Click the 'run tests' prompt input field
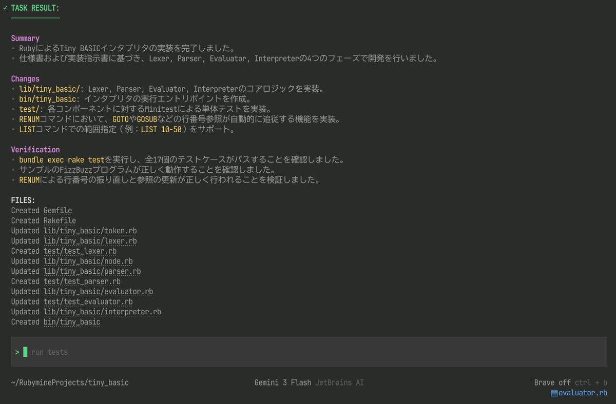 (309, 352)
